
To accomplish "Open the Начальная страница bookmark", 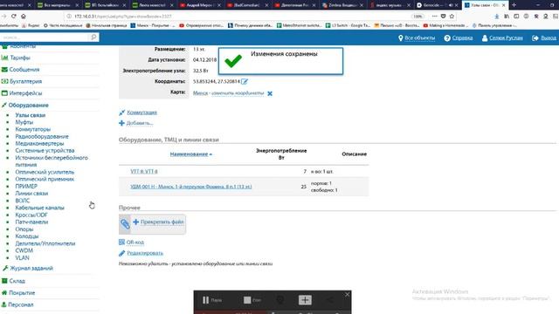I will point(107,25).
